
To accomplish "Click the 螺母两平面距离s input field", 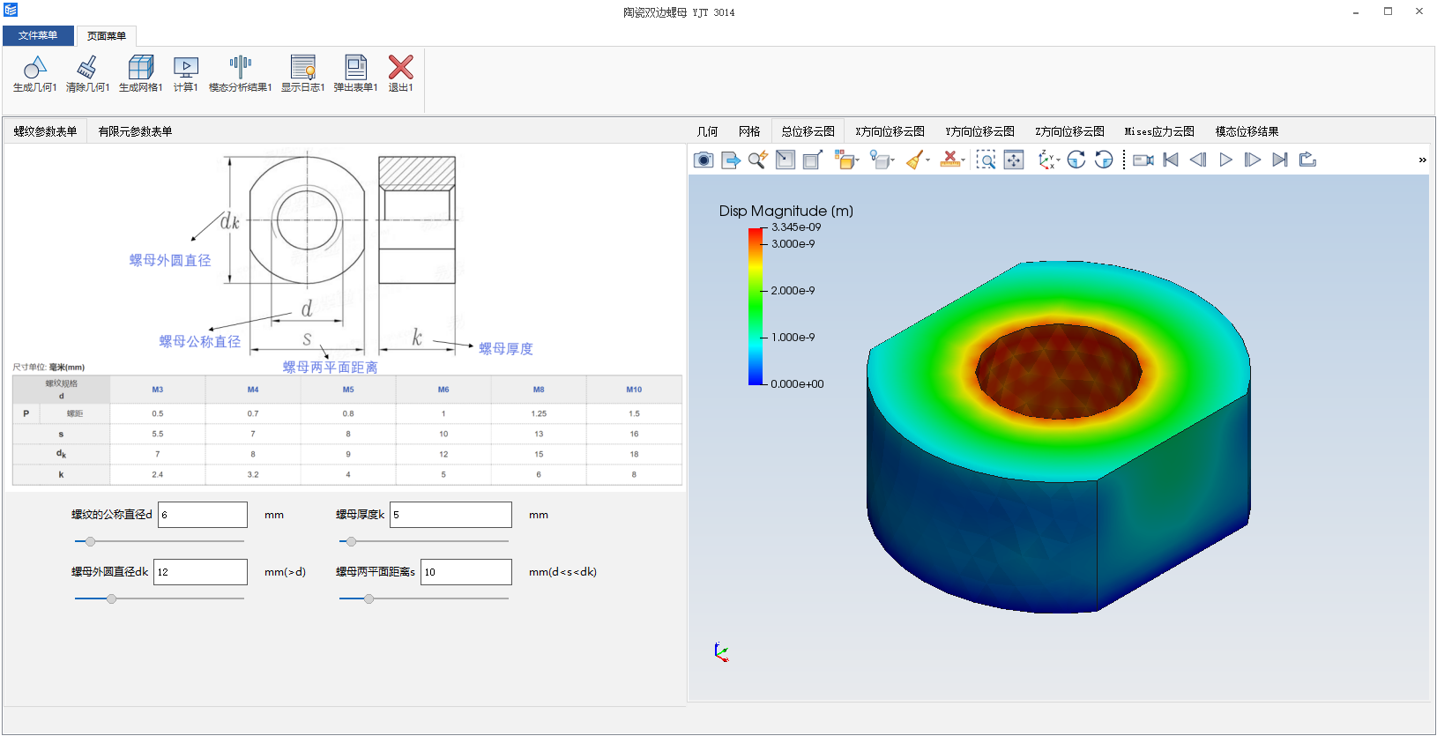I will [x=466, y=572].
